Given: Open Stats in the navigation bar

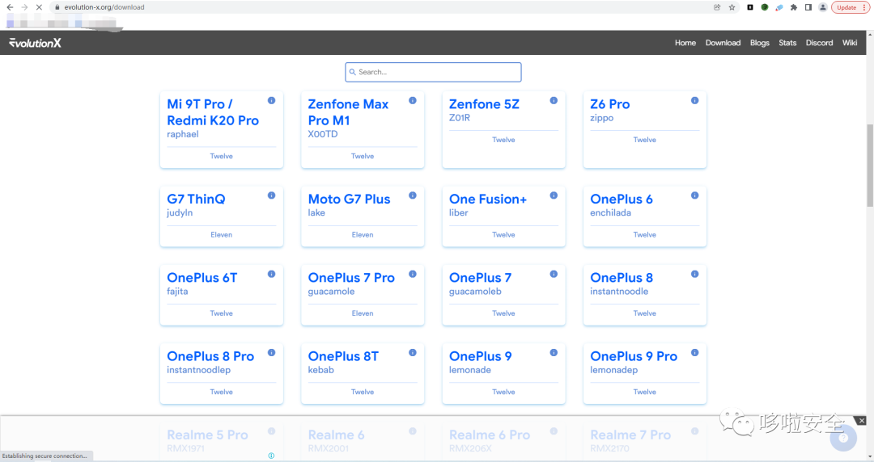Looking at the screenshot, I should 787,43.
